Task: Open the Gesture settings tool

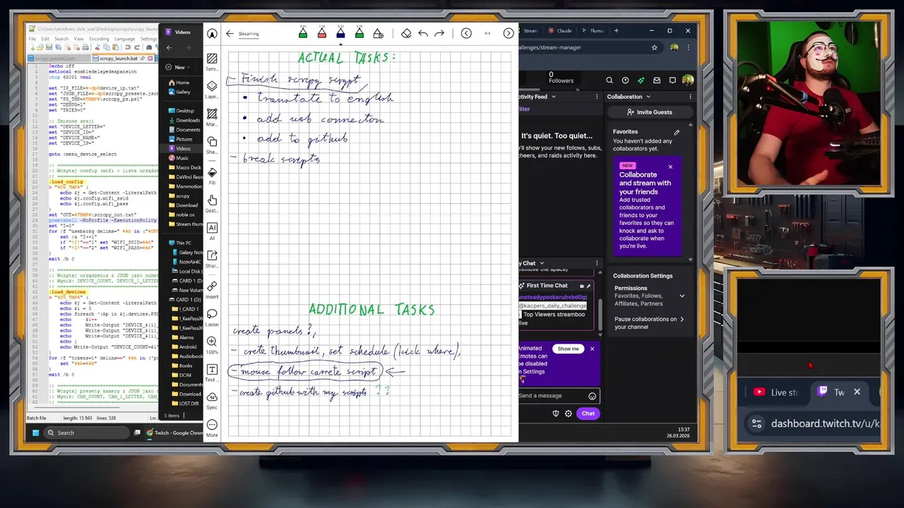Action: click(212, 204)
